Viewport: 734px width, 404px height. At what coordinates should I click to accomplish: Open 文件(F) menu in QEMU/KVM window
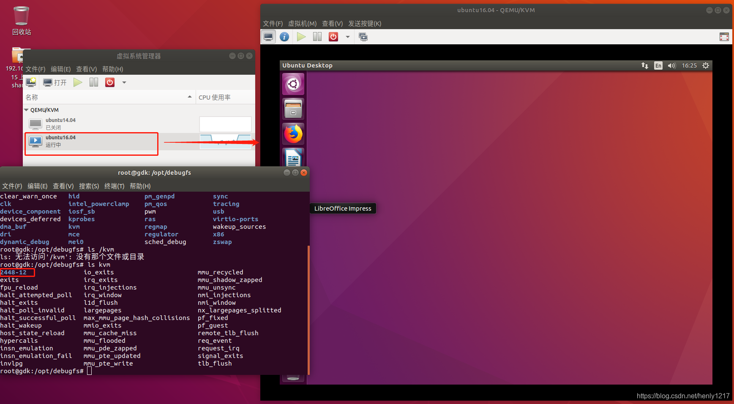pos(273,23)
